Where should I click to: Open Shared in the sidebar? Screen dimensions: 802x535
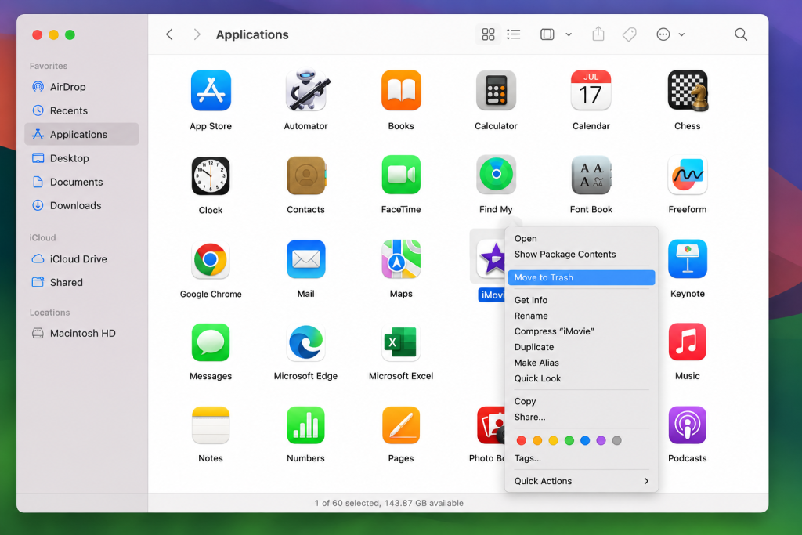point(81,282)
